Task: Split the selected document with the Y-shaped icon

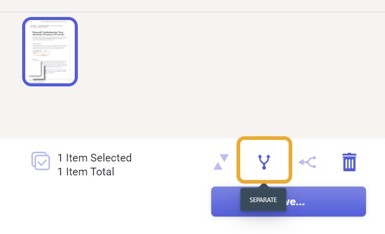Action: click(264, 161)
